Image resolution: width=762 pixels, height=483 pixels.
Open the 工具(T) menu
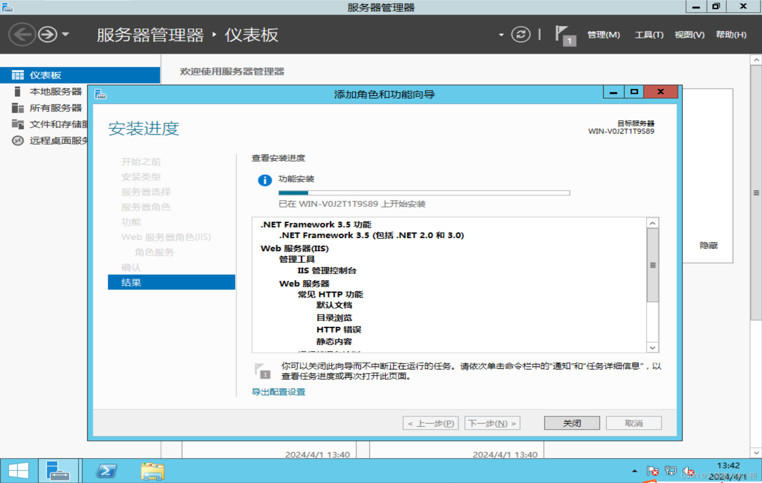[x=649, y=35]
